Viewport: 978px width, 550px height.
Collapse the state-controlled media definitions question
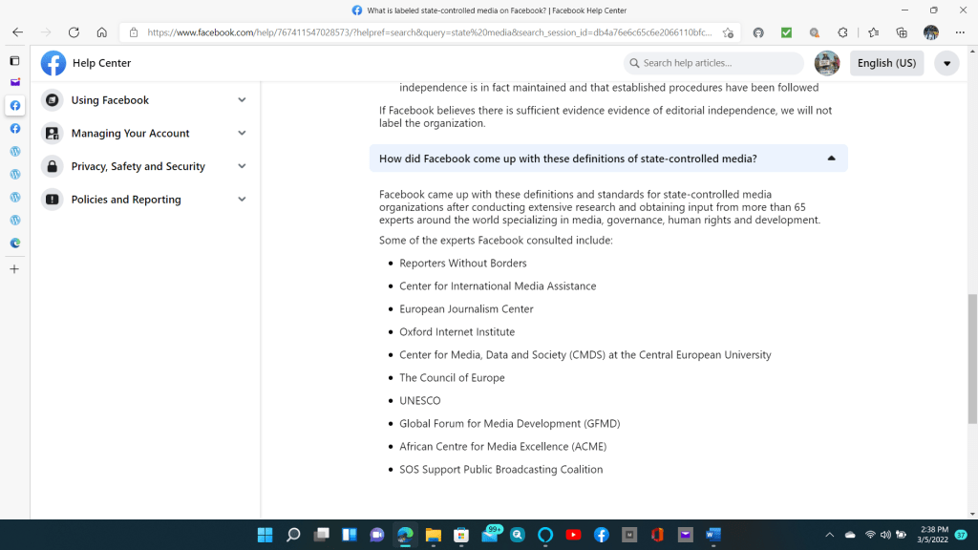pyautogui.click(x=831, y=159)
